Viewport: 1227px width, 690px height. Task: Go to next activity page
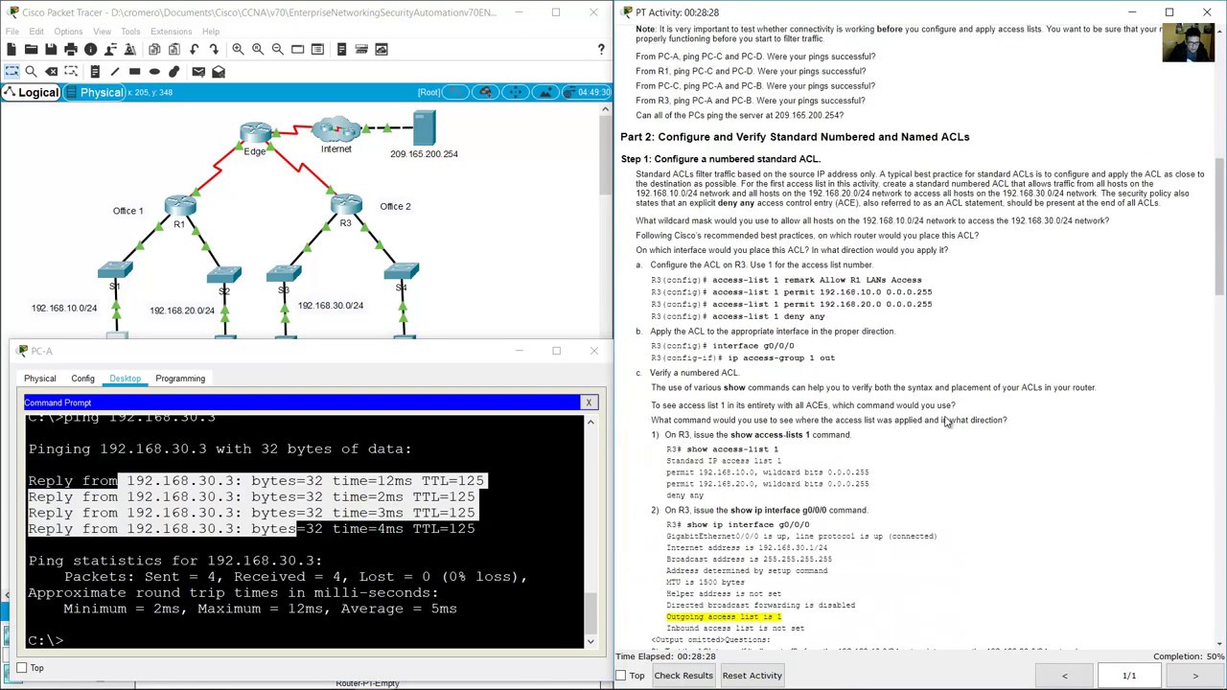[x=1194, y=676]
